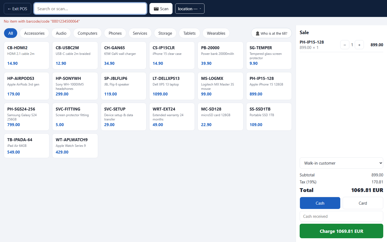387x242 pixels.
Task: Add MS-LOGMX mouse to sale
Action: click(220, 86)
